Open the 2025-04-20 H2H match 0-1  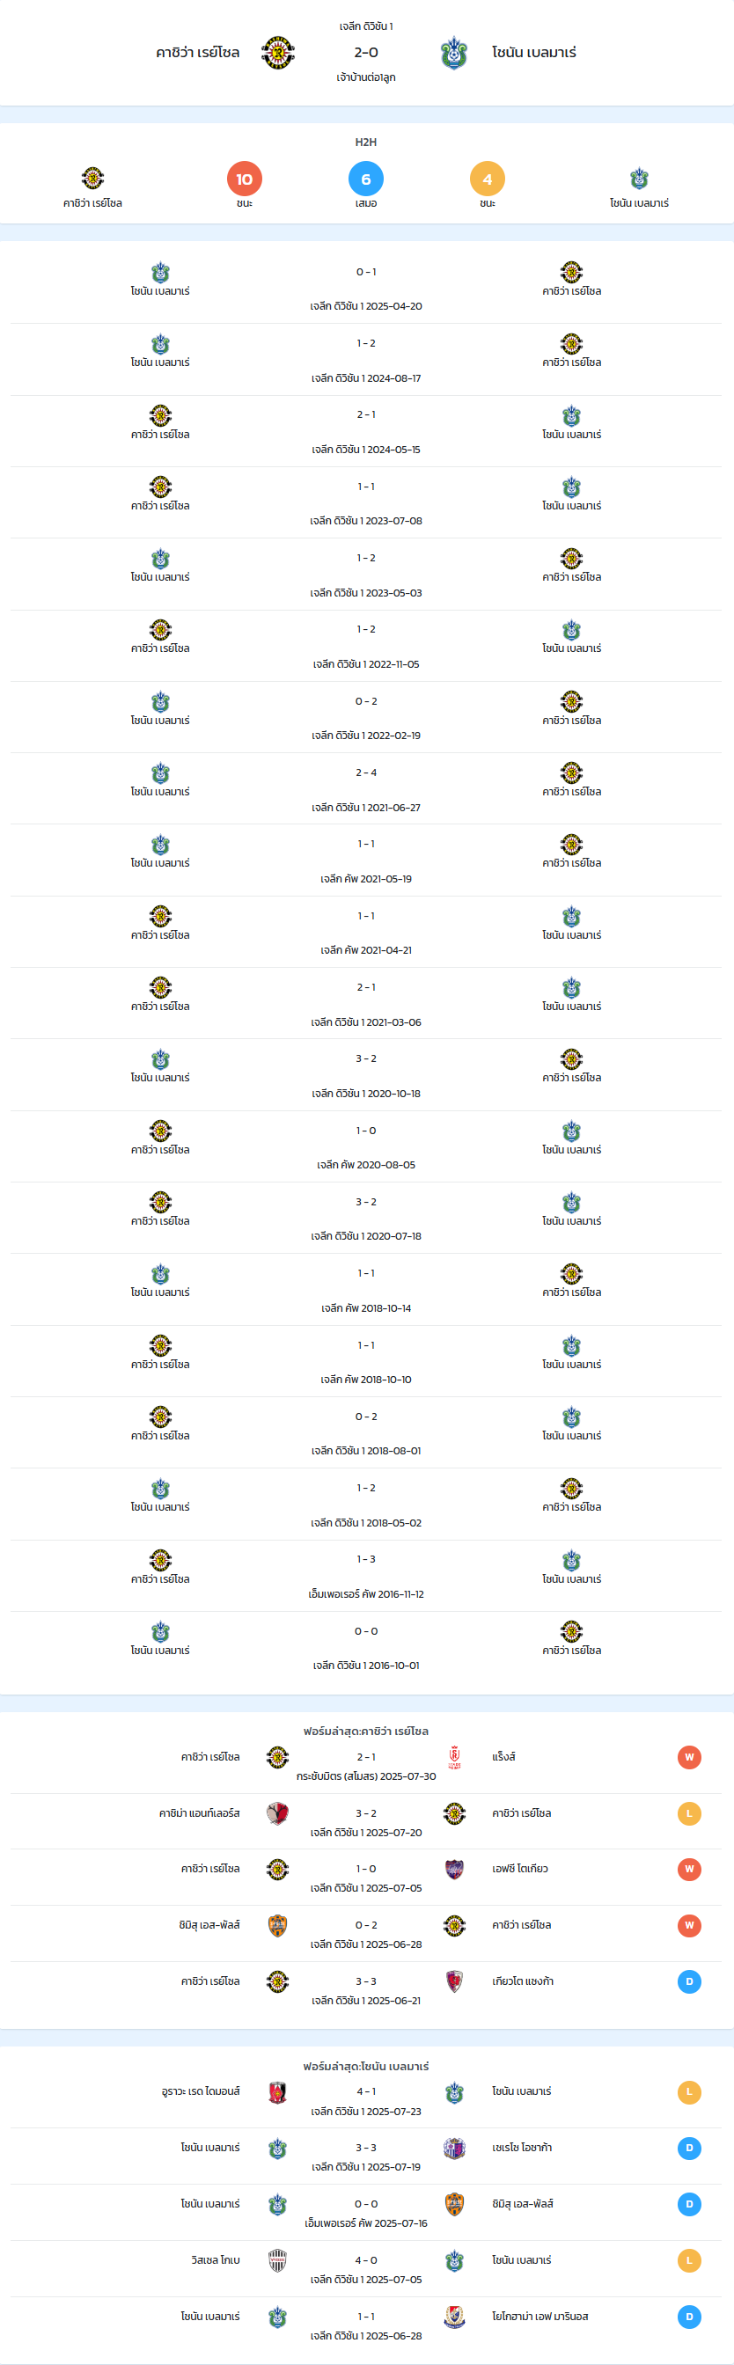(x=365, y=289)
